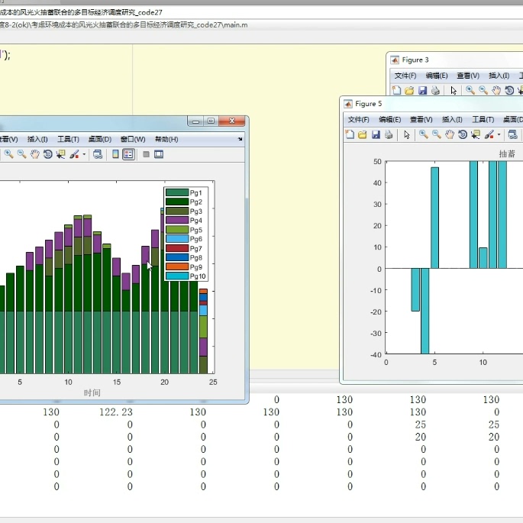Open 编辑(E) menu in Figure 3 window
Viewport: 523px width, 523px height.
tap(437, 76)
